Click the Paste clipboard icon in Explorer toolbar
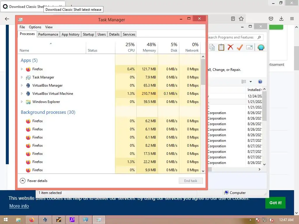 point(221,47)
